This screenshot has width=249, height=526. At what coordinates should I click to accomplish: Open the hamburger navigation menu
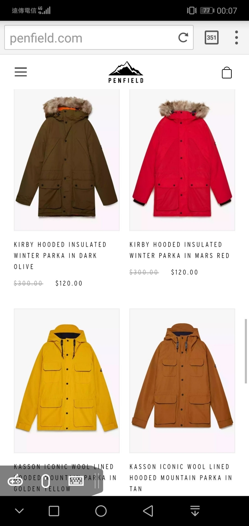point(21,72)
